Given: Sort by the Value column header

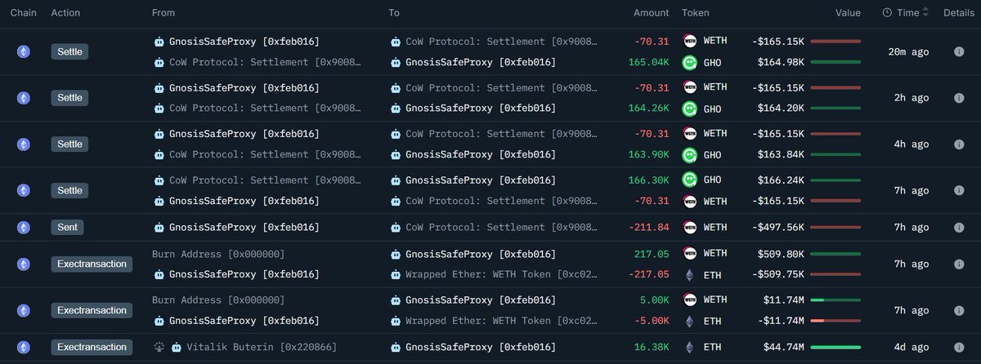Looking at the screenshot, I should point(848,13).
